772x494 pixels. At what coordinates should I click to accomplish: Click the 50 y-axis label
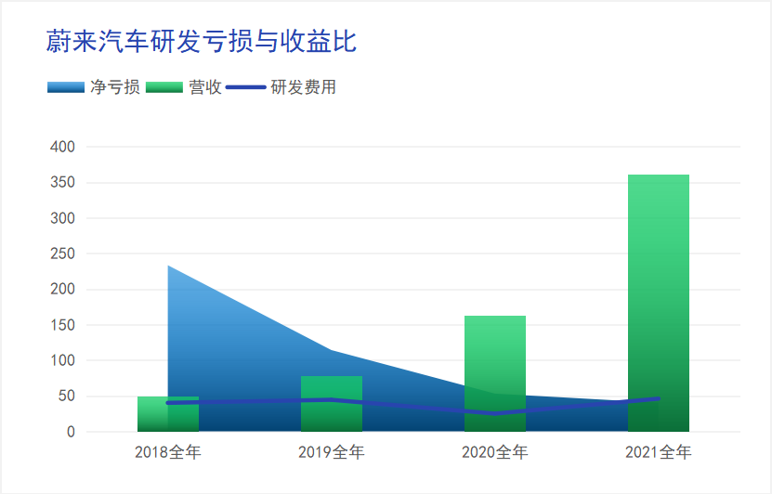point(67,396)
